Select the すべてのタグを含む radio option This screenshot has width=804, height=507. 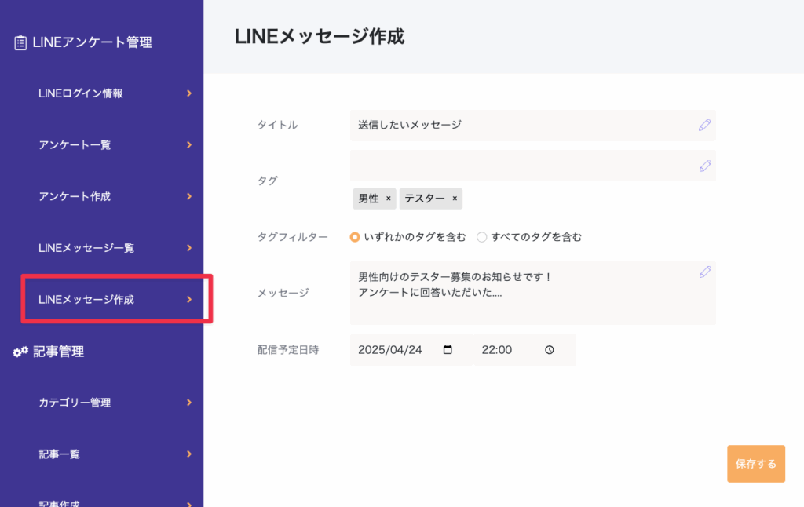click(x=482, y=236)
